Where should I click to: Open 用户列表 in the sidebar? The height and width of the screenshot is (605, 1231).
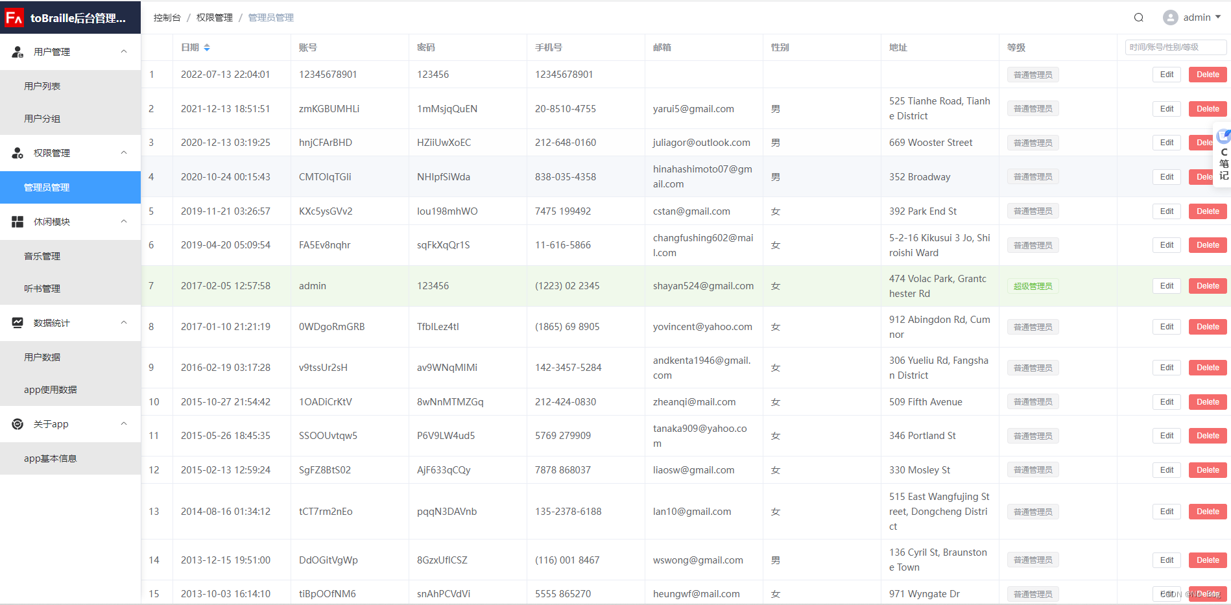pyautogui.click(x=42, y=86)
